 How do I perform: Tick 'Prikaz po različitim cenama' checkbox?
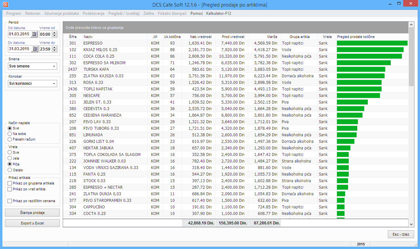(x=10, y=201)
